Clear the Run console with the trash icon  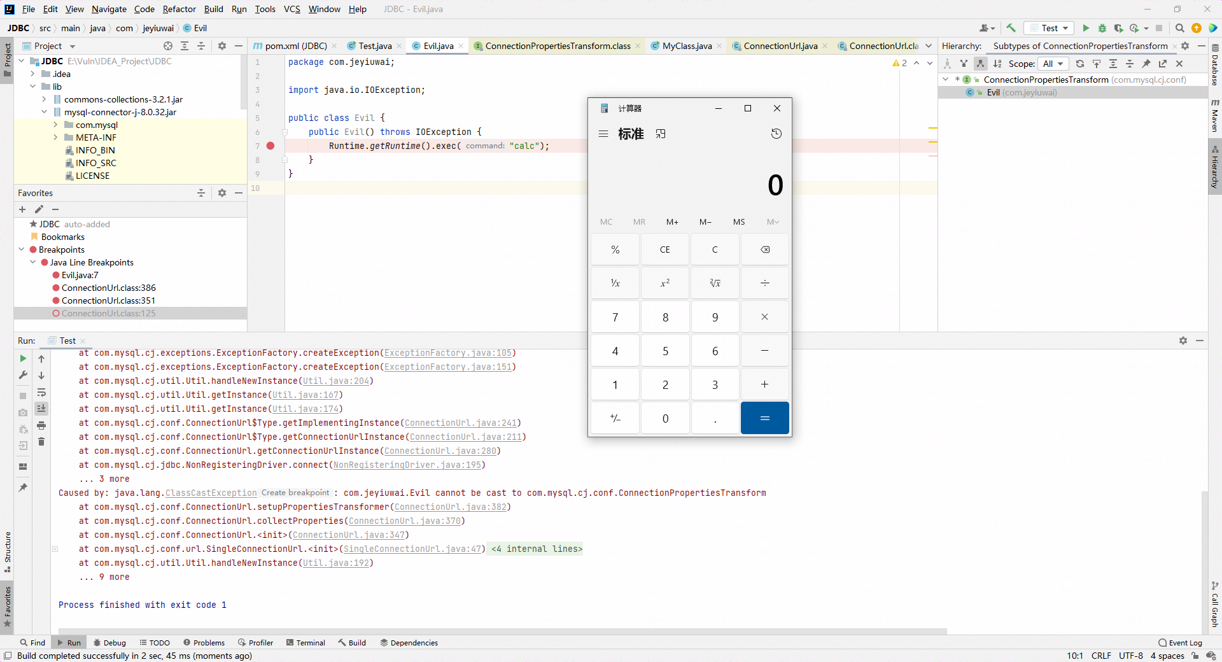click(x=41, y=443)
